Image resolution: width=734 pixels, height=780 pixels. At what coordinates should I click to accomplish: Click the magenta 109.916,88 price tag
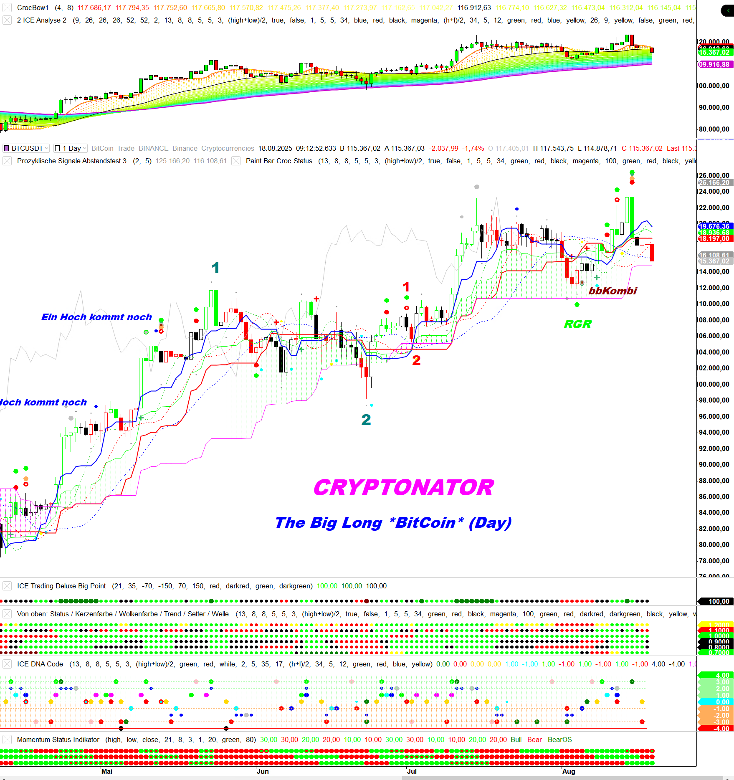click(x=714, y=65)
